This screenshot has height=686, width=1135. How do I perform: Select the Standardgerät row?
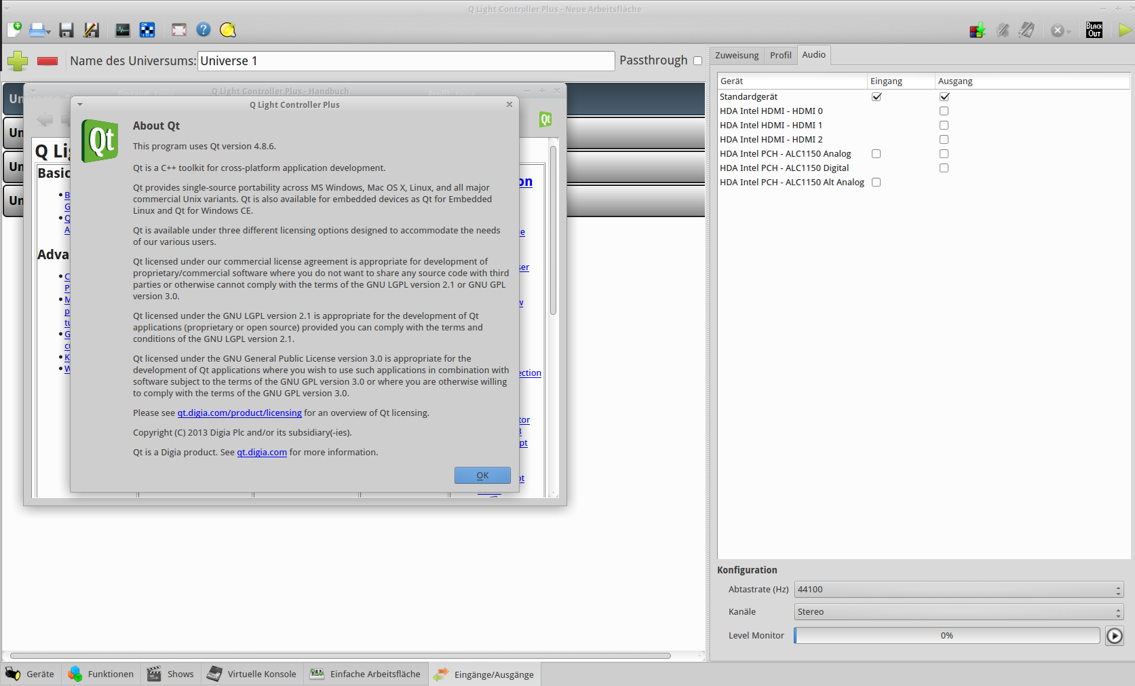[x=924, y=97]
